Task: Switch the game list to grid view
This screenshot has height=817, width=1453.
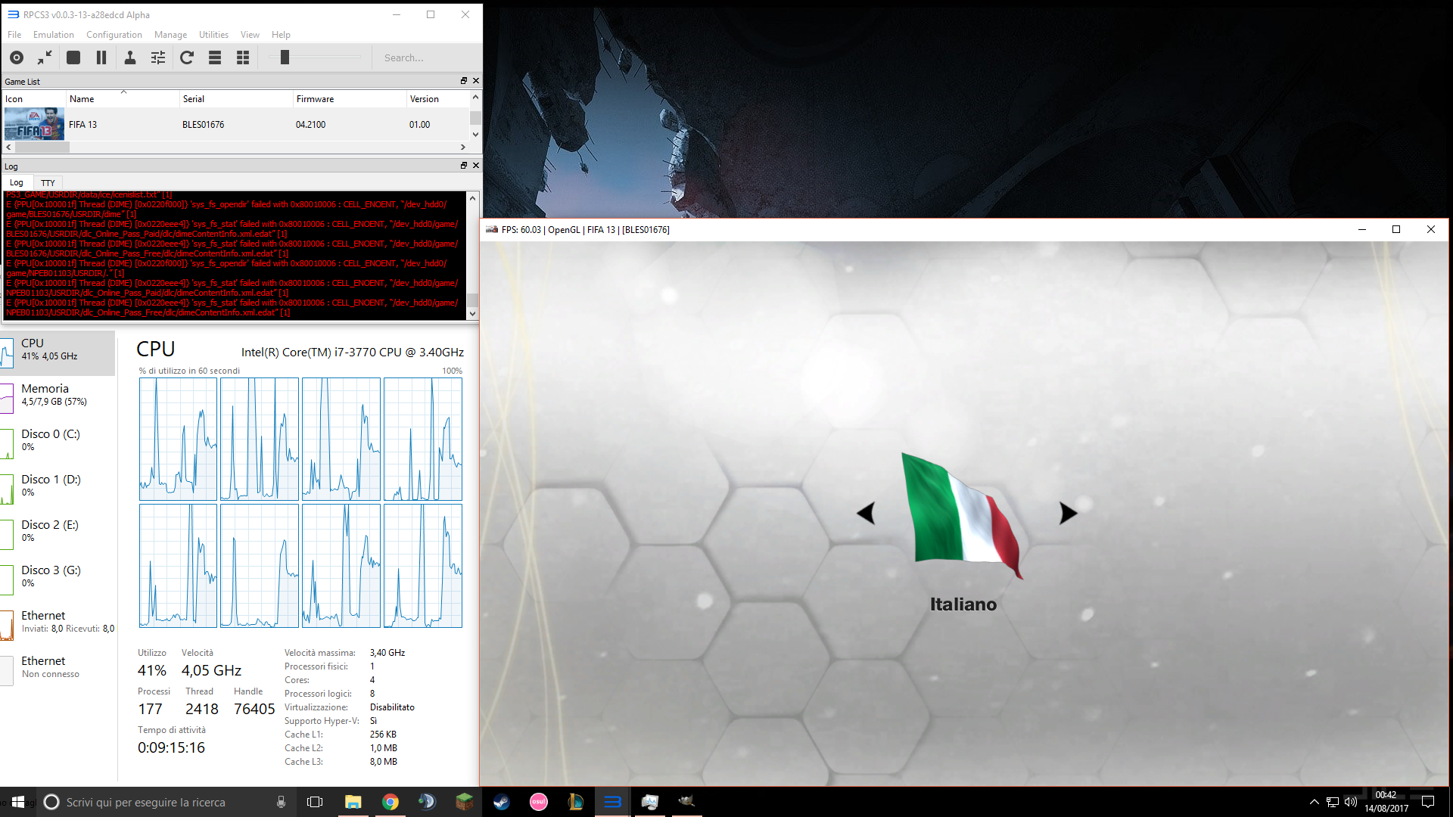Action: [243, 57]
